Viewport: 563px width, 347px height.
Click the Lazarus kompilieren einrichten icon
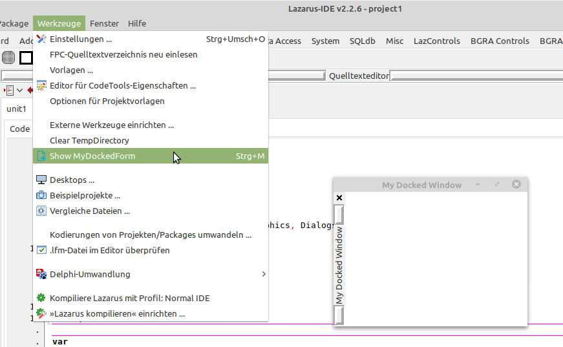(41, 313)
